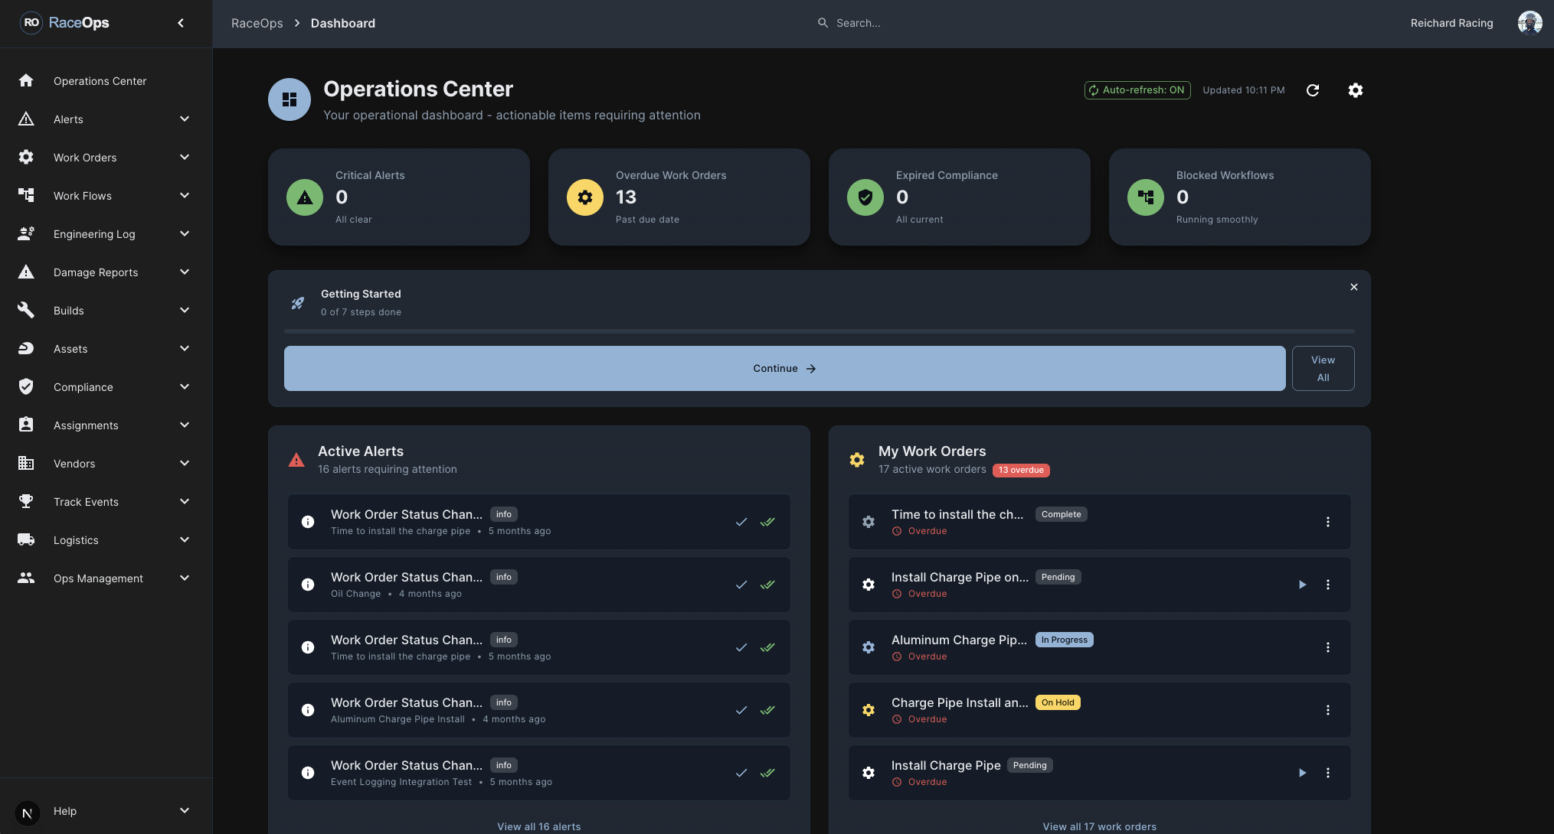Open dashboard settings via gear icon
The height and width of the screenshot is (834, 1554).
pyautogui.click(x=1355, y=90)
